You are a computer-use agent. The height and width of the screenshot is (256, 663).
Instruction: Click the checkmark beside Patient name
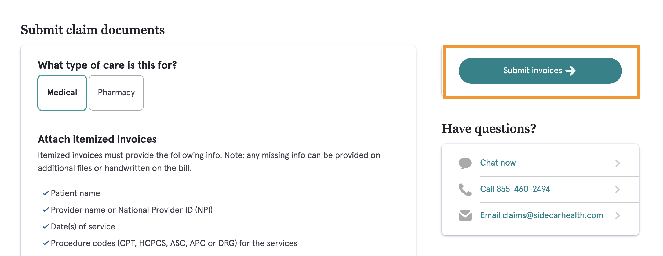[x=46, y=193]
